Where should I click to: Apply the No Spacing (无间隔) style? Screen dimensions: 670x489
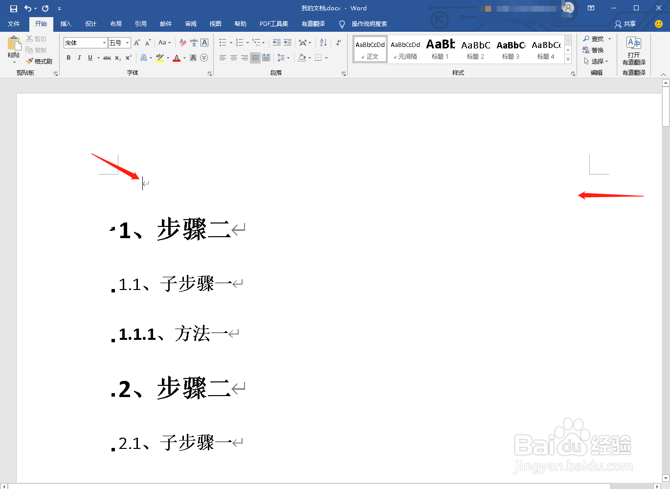[405, 49]
